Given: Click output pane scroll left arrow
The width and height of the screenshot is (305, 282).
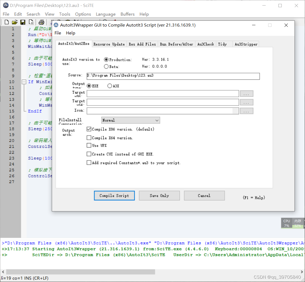Looking at the screenshot, I should 3,272.
